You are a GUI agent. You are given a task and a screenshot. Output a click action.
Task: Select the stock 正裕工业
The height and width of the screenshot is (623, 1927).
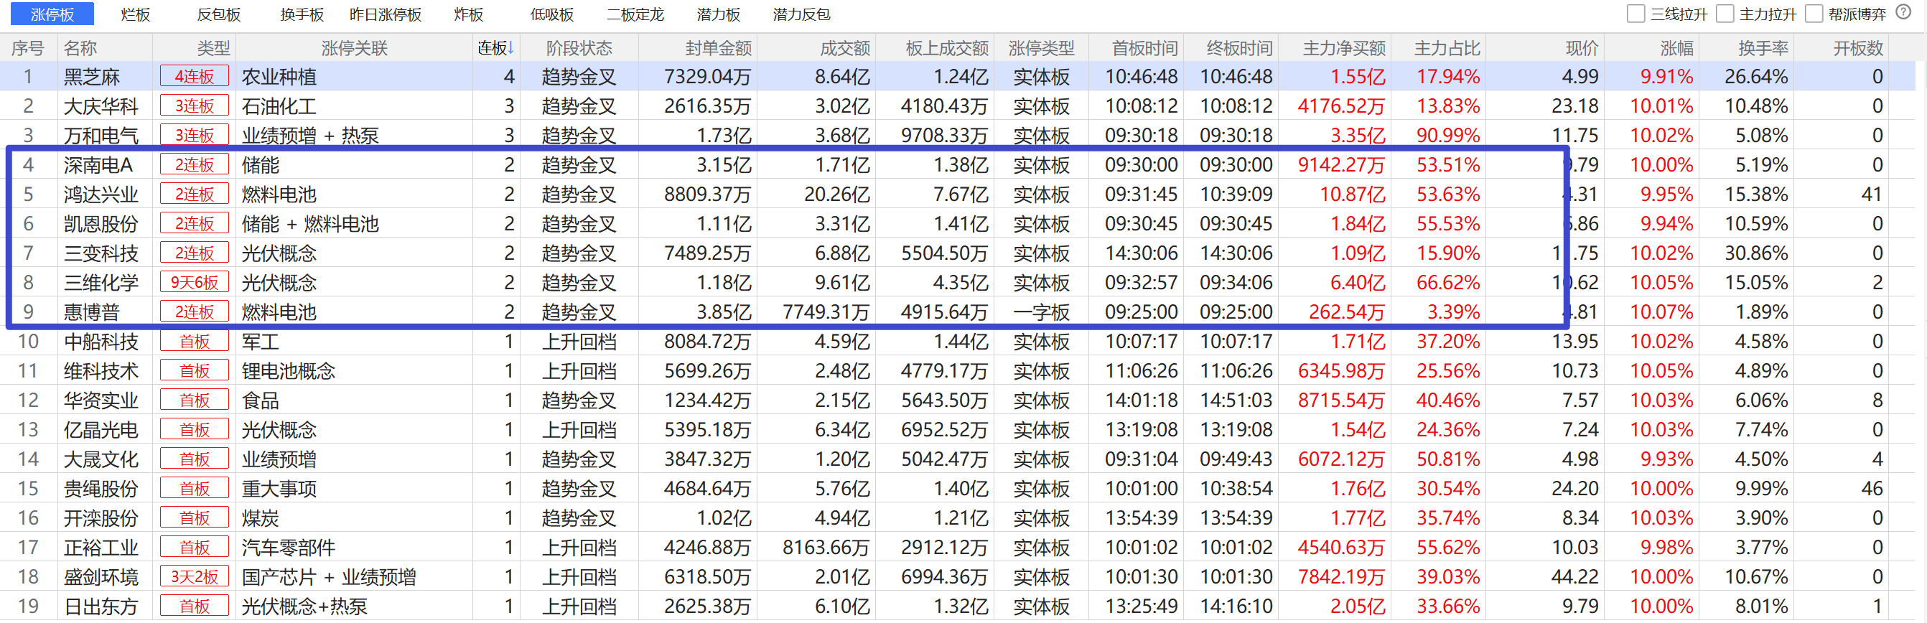tap(101, 548)
